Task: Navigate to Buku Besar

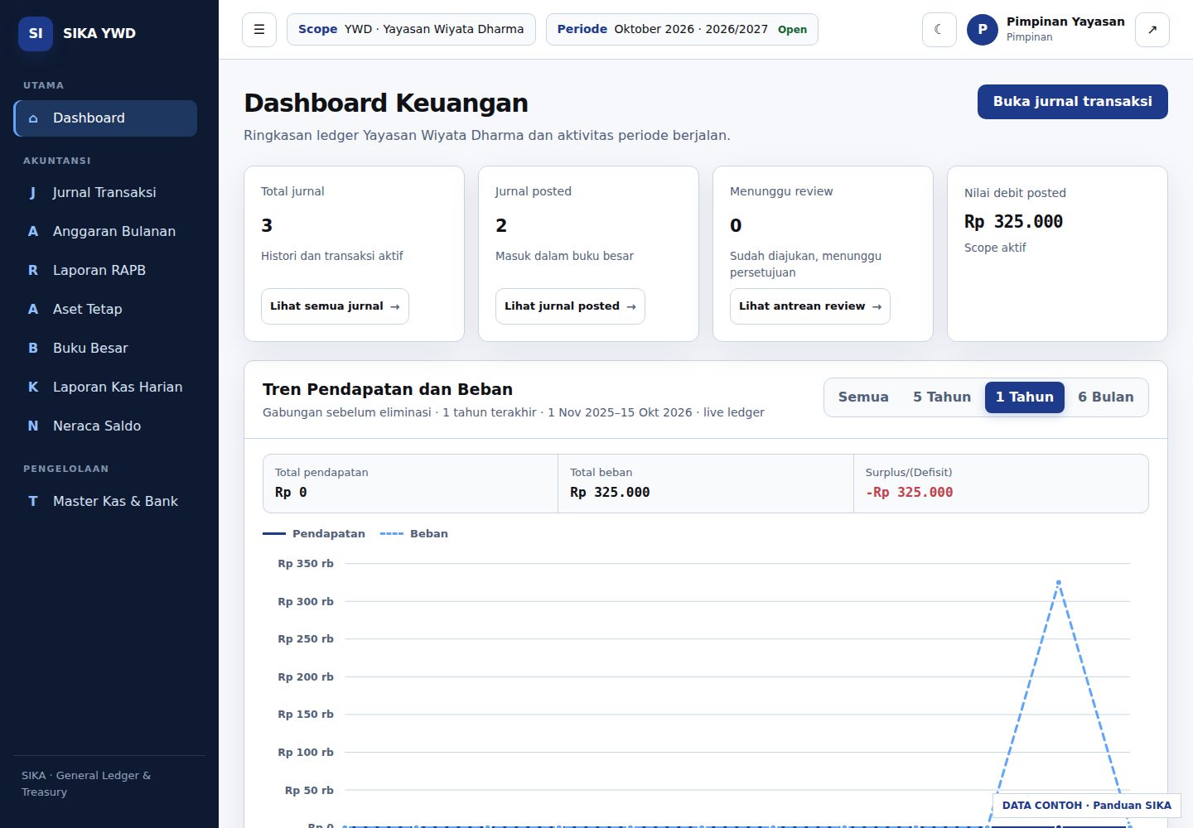Action: (x=105, y=349)
